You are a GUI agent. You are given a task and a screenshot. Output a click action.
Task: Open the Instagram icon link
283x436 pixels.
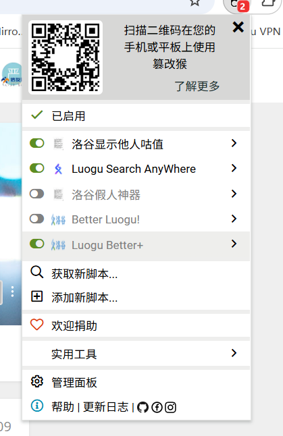170,408
